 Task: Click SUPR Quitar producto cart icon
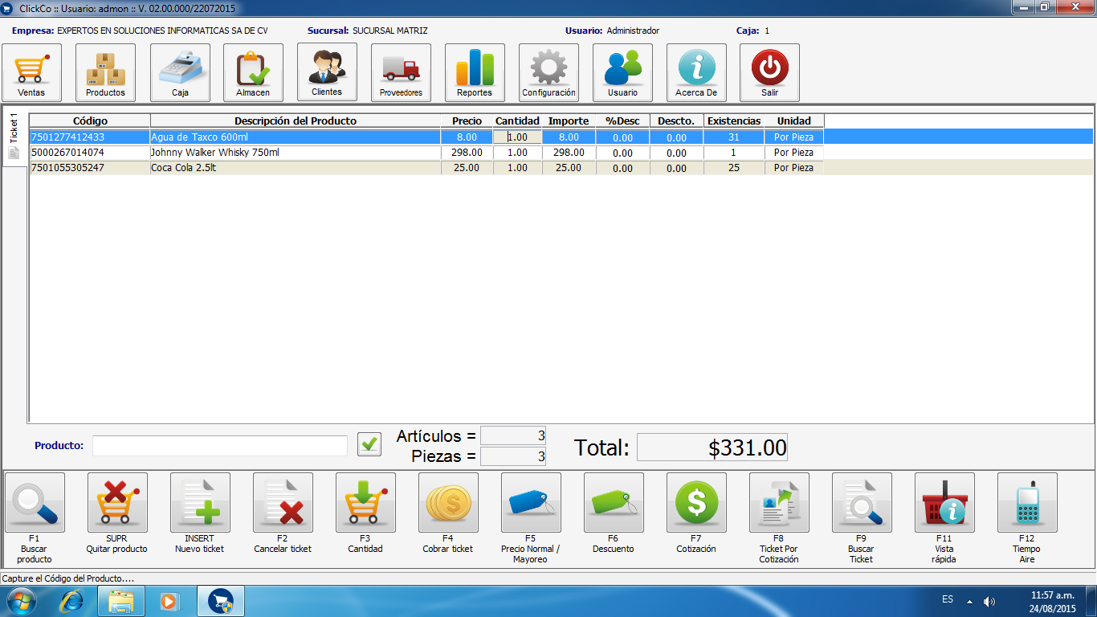[x=117, y=502]
